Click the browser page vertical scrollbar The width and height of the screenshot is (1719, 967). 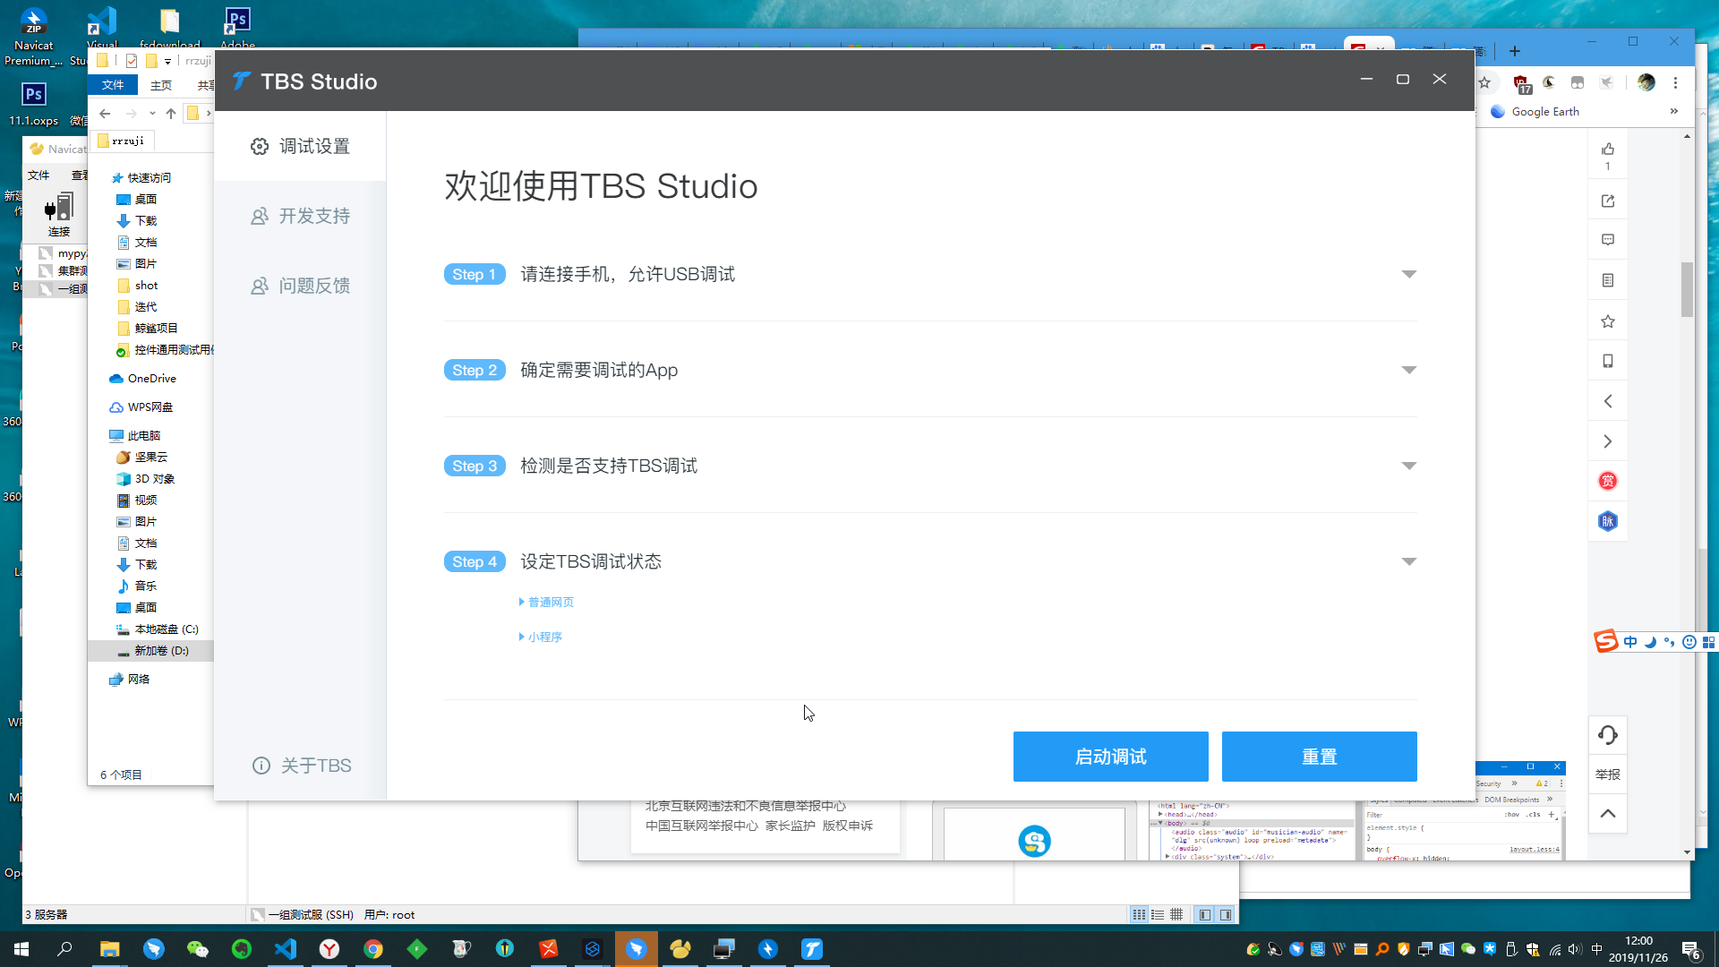pyautogui.click(x=1687, y=288)
